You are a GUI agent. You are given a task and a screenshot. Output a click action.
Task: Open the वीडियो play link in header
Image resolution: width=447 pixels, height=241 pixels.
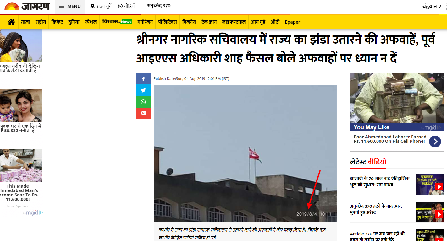[127, 6]
